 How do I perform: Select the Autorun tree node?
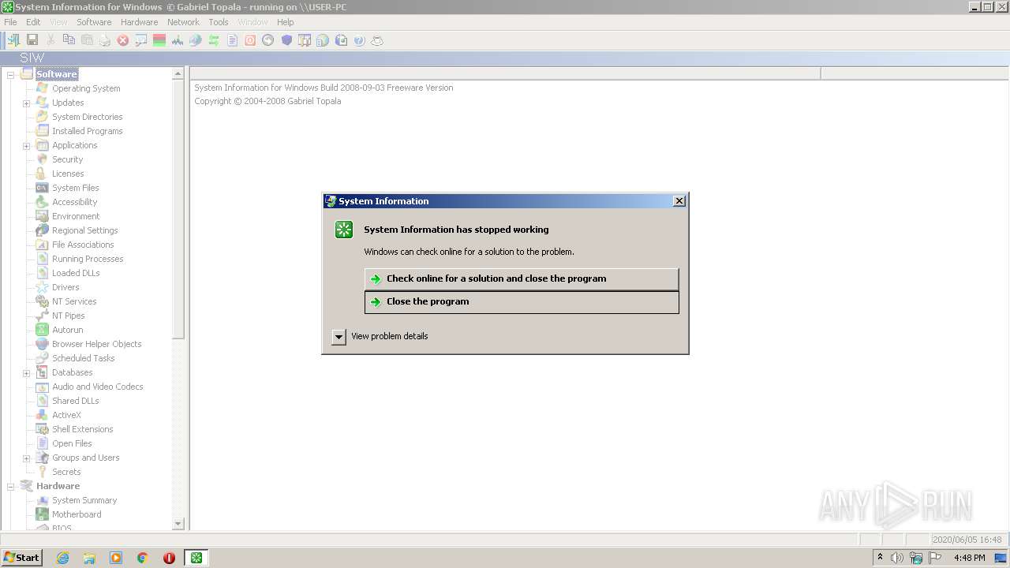pyautogui.click(x=67, y=330)
